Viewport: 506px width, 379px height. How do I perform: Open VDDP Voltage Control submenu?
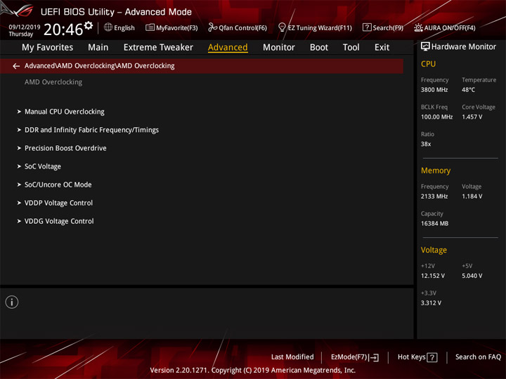click(58, 203)
